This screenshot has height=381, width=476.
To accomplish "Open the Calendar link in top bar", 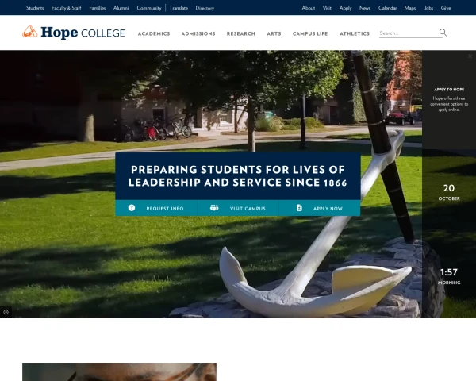I will pos(387,8).
